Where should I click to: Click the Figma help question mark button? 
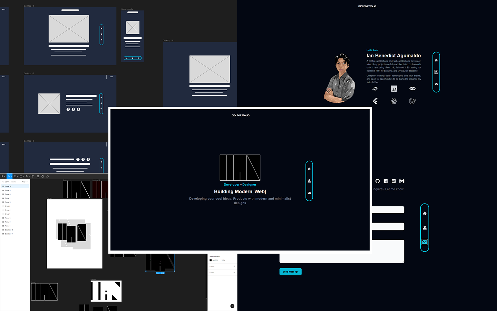(232, 306)
